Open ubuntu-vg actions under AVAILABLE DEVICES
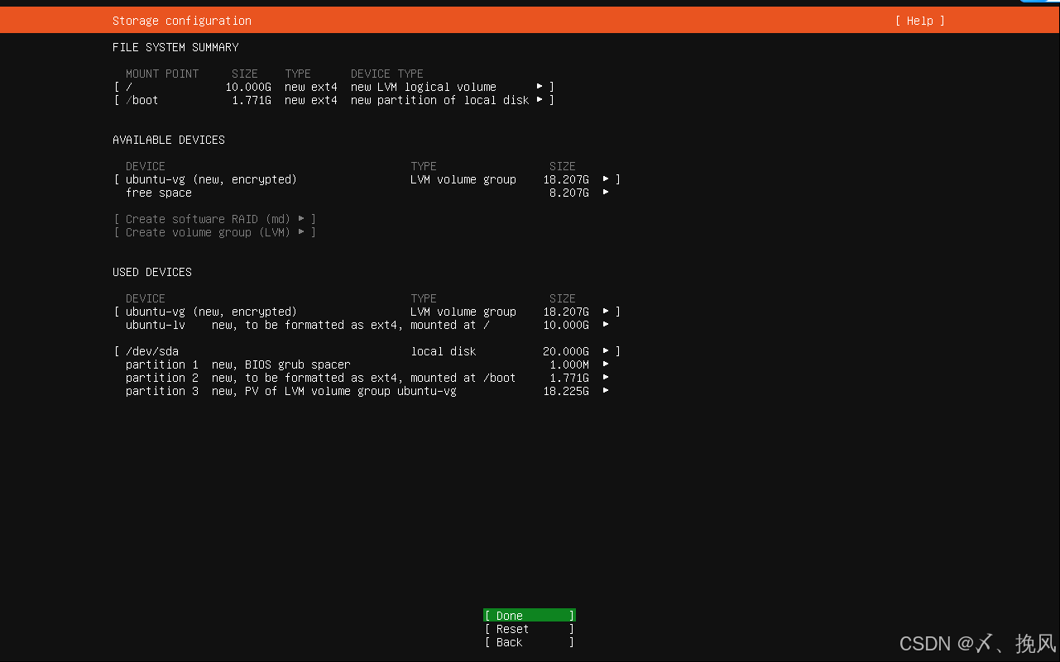This screenshot has height=662, width=1060. [607, 179]
